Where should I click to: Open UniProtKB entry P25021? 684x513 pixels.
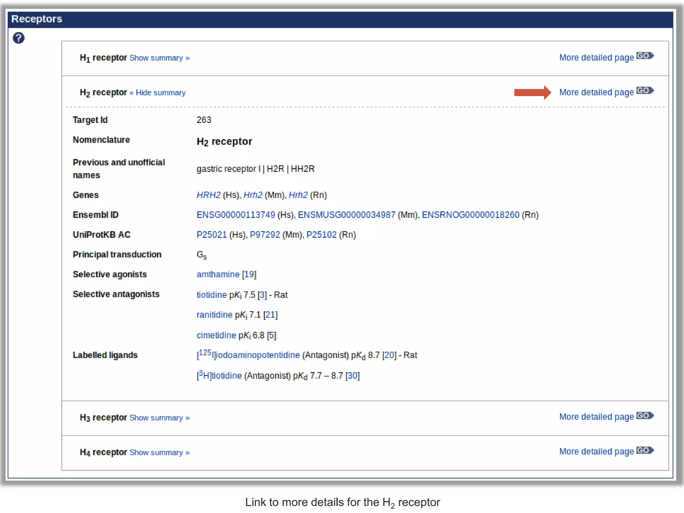tap(212, 235)
